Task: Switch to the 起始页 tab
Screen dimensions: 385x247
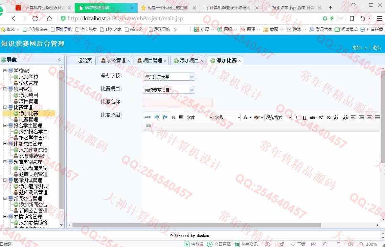Action: tap(85, 60)
